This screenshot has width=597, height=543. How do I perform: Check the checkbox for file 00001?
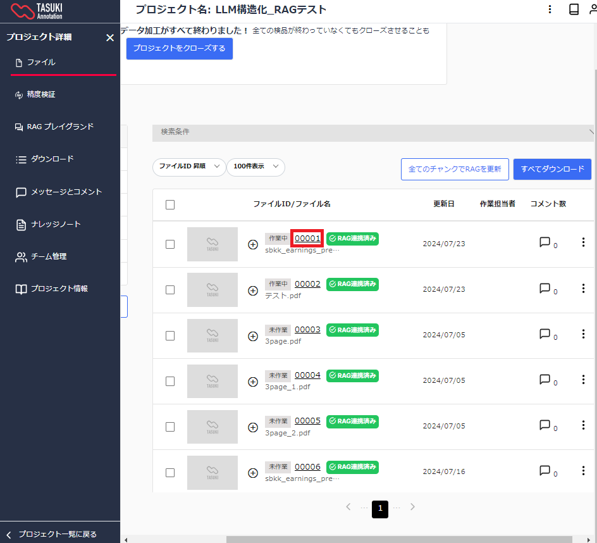tap(170, 244)
